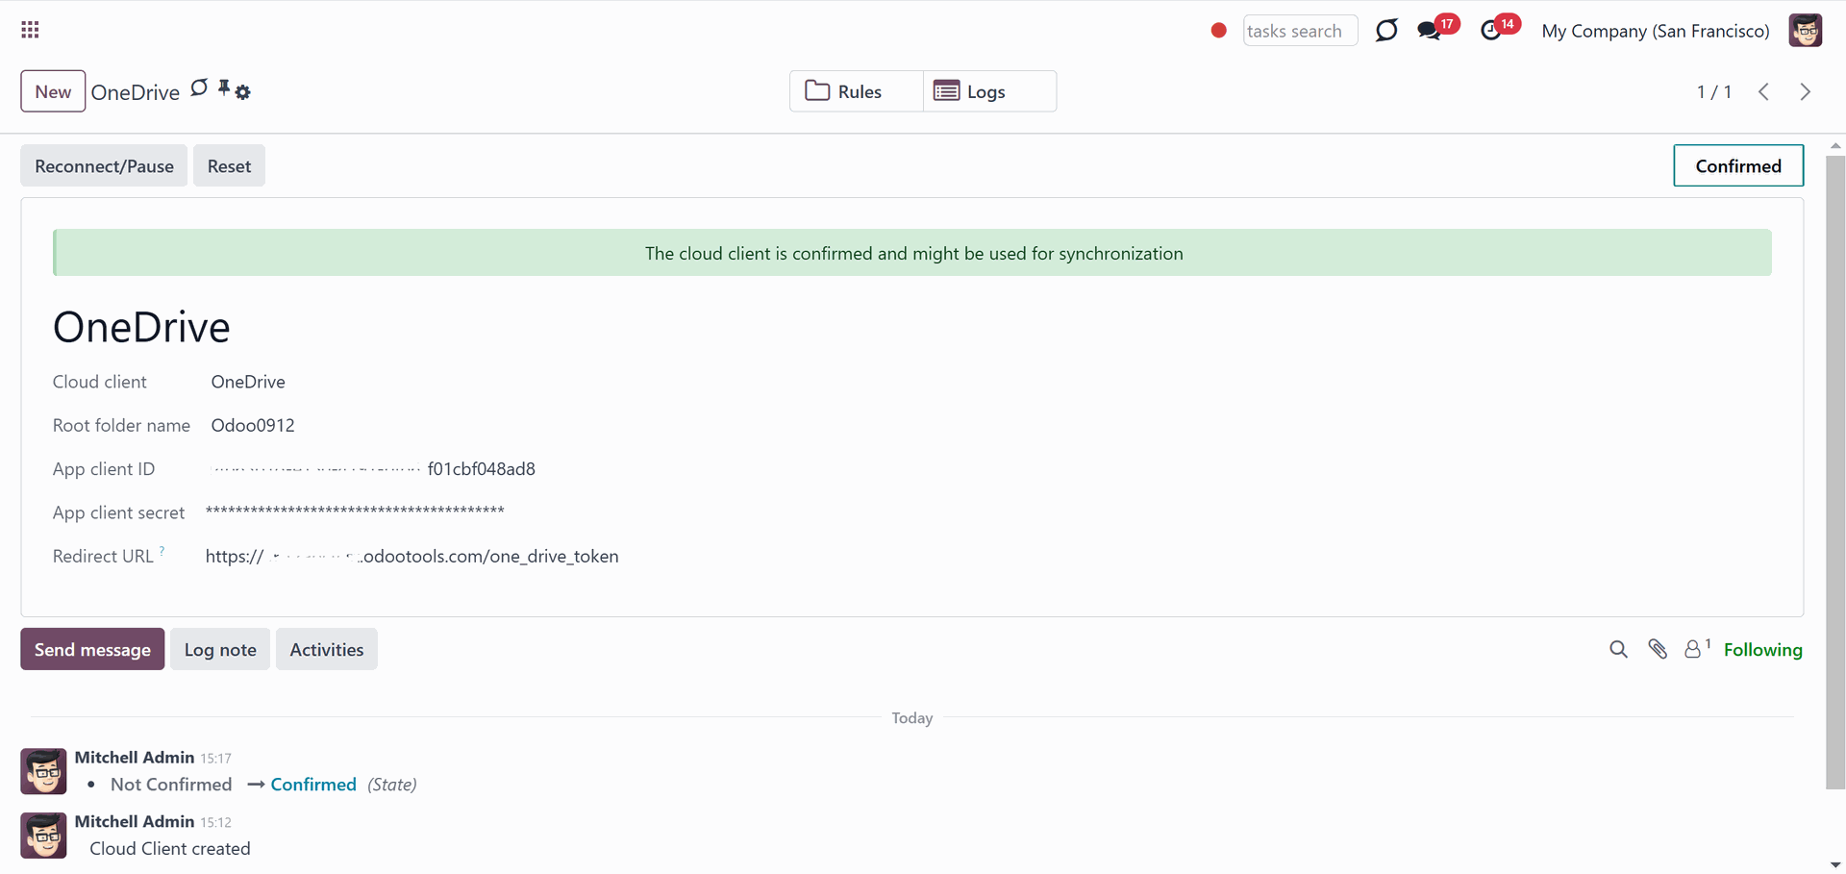Click the speech-bubble icon beside the OneDrive title
The width and height of the screenshot is (1846, 874).
point(199,88)
